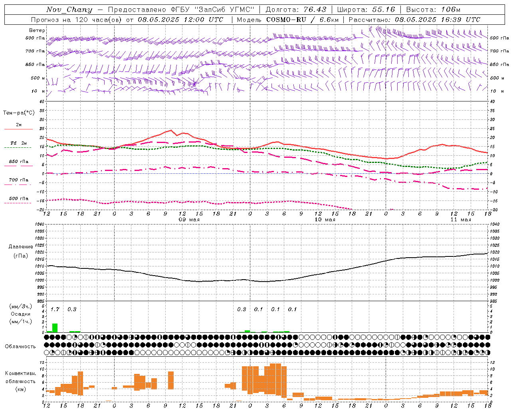The height and width of the screenshot is (409, 511).
Task: Click the precipitation value "1.7"
Action: coord(55,310)
